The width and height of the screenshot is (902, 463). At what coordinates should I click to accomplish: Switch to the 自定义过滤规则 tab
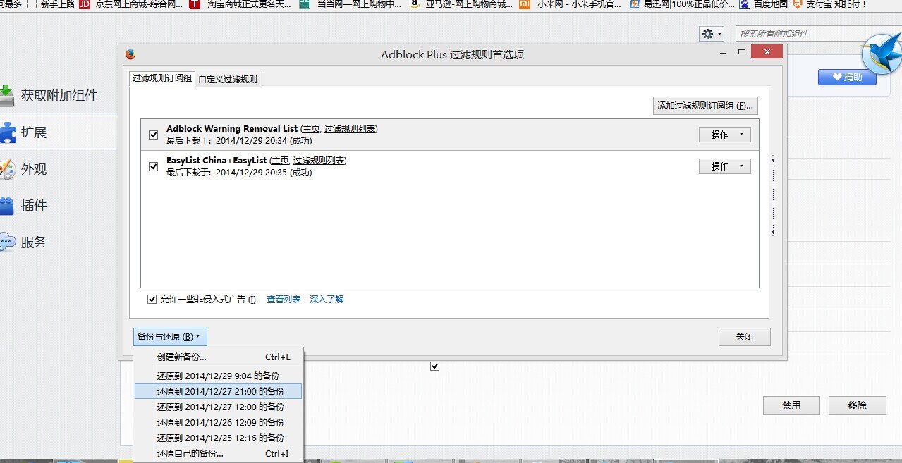click(228, 80)
